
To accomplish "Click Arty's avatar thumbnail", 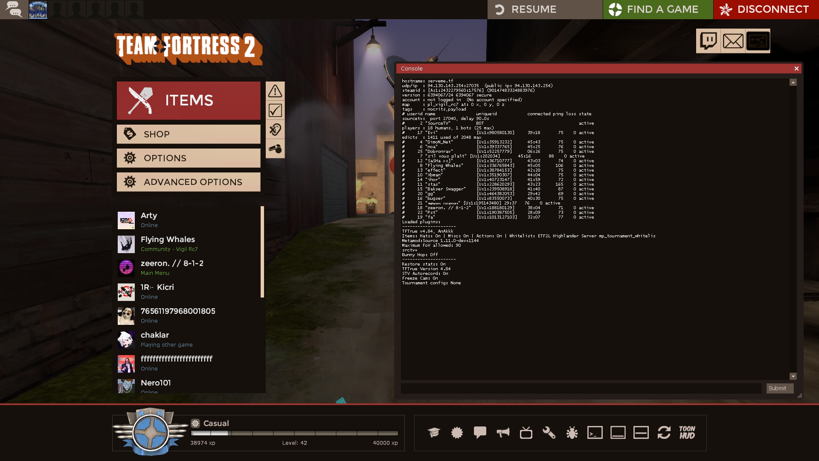I will [x=126, y=220].
